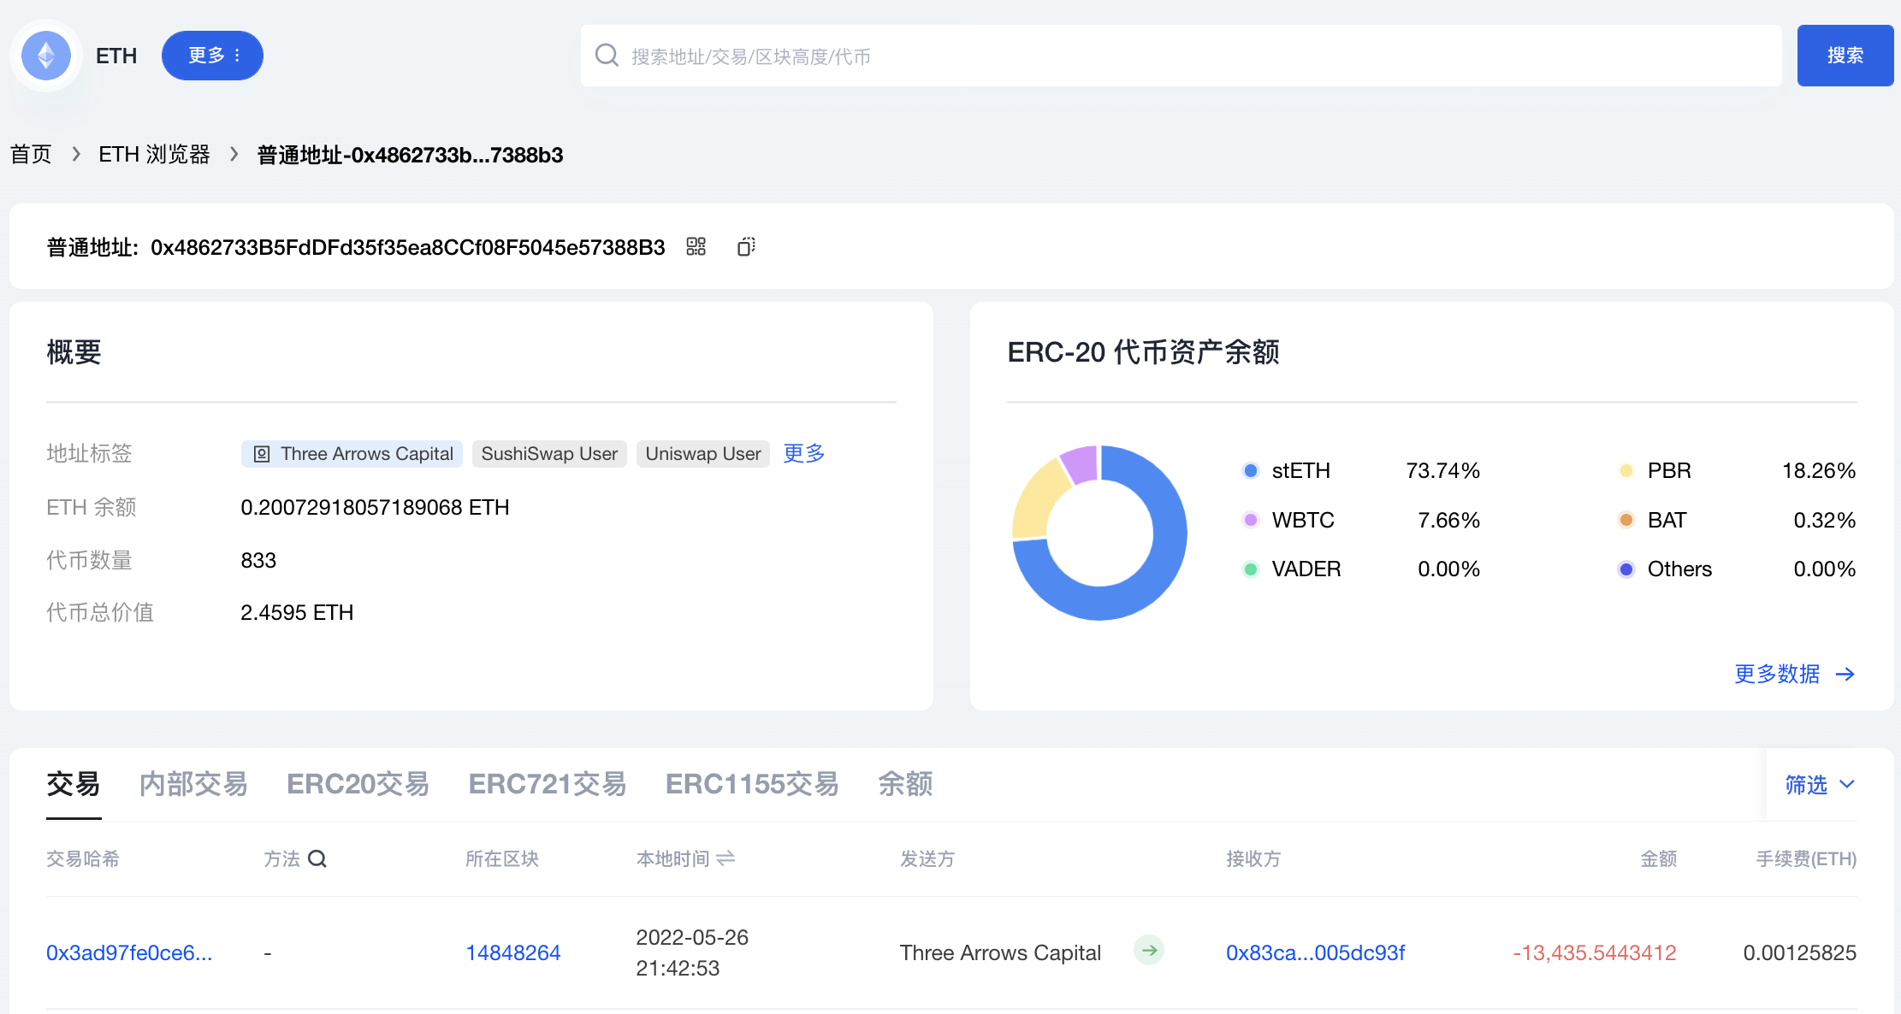Open the 更多 chain selector button
This screenshot has width=1901, height=1014.
coord(212,56)
